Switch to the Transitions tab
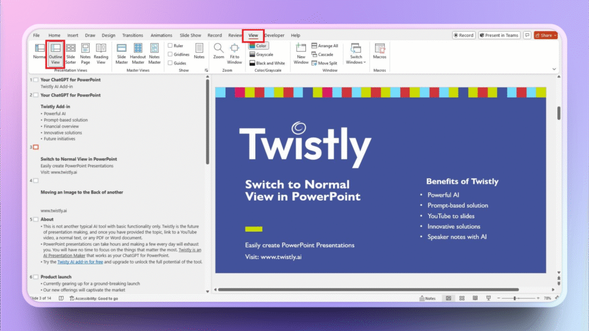 (133, 36)
